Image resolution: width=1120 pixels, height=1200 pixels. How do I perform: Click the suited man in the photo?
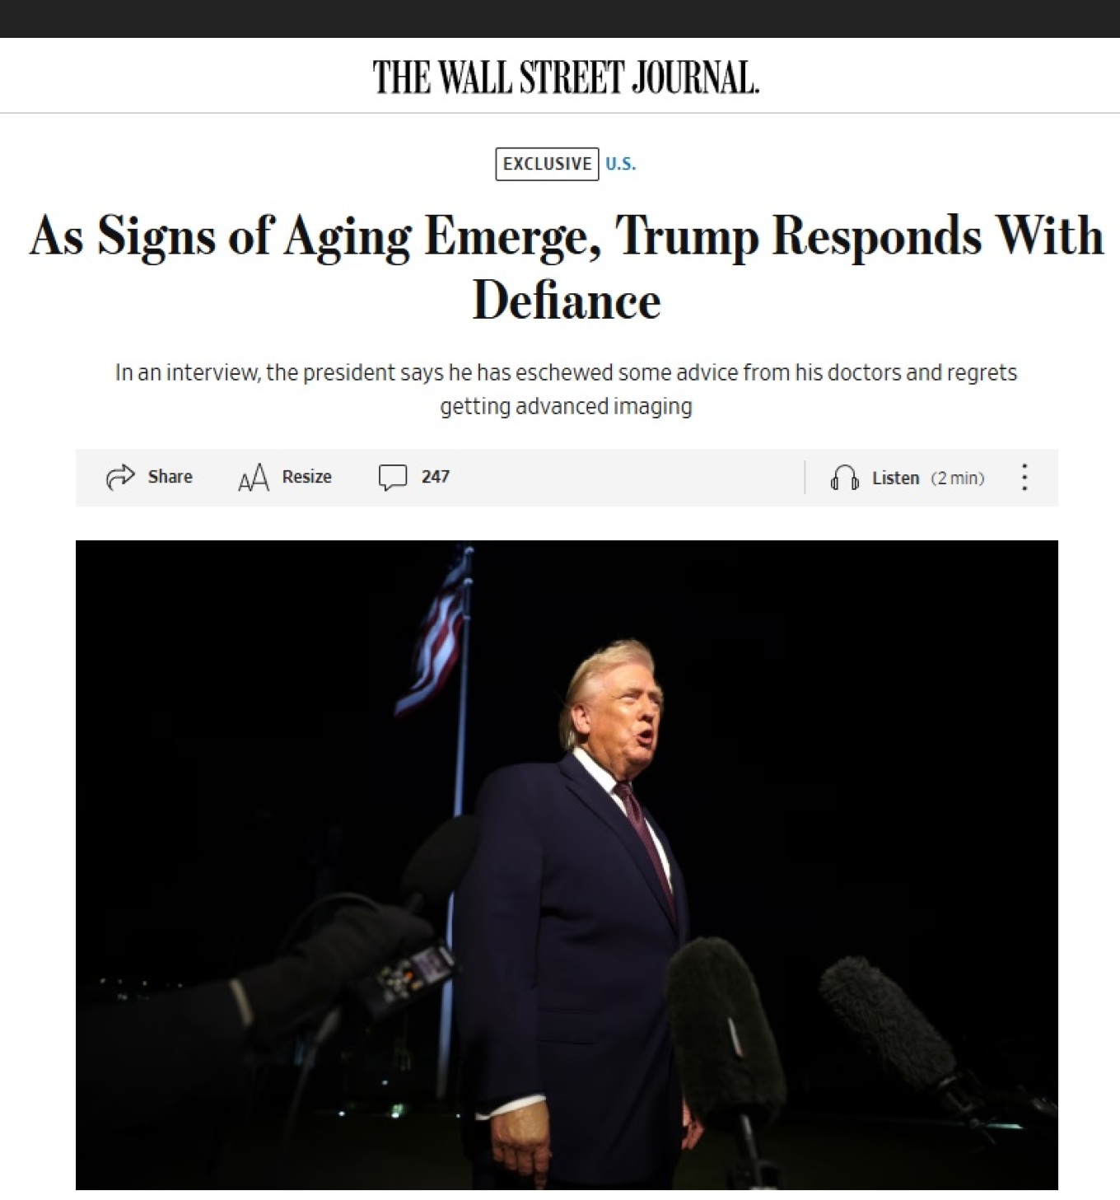coord(576,865)
